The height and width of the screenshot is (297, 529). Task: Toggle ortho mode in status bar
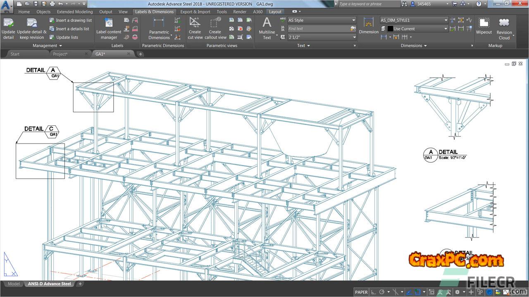(374, 292)
